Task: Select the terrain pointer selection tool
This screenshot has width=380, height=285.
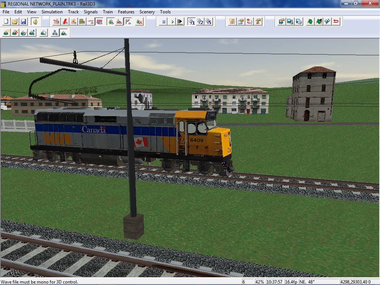Action: (x=44, y=33)
